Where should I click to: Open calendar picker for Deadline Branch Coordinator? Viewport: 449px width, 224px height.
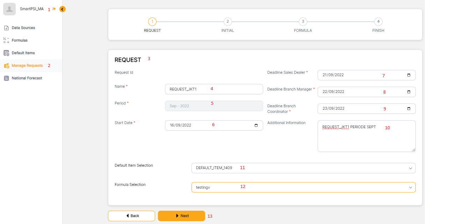tap(408, 109)
